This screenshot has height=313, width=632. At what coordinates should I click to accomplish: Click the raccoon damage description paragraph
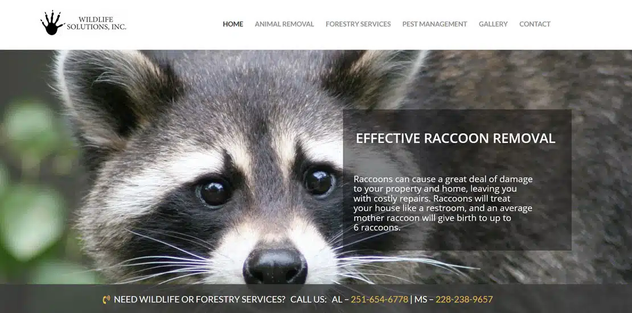443,203
